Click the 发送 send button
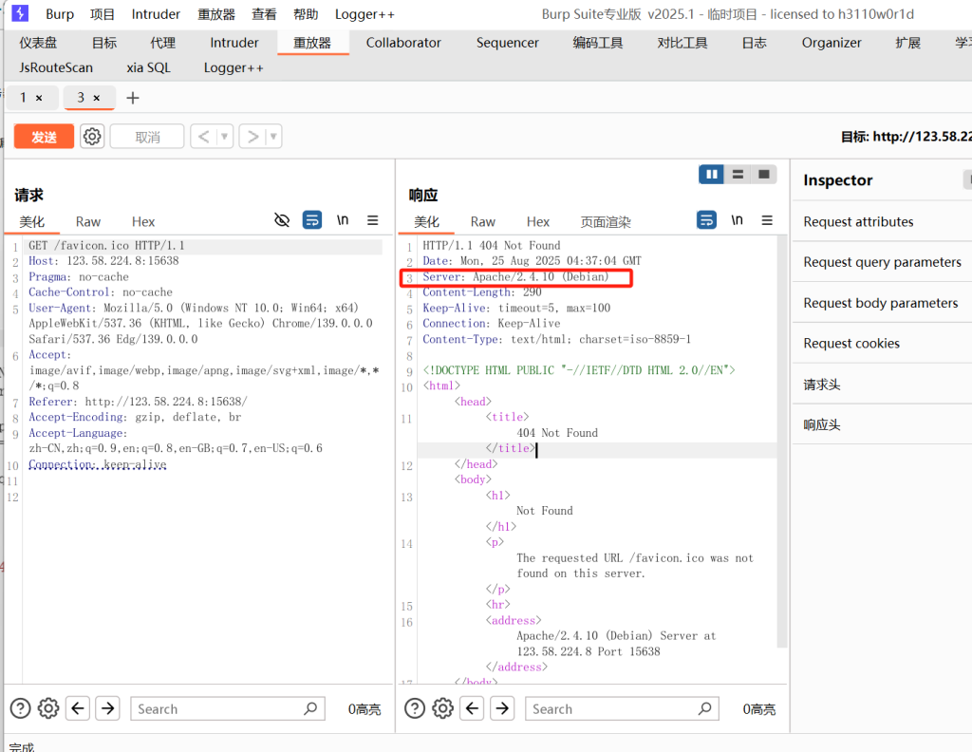The width and height of the screenshot is (972, 752). click(x=44, y=137)
